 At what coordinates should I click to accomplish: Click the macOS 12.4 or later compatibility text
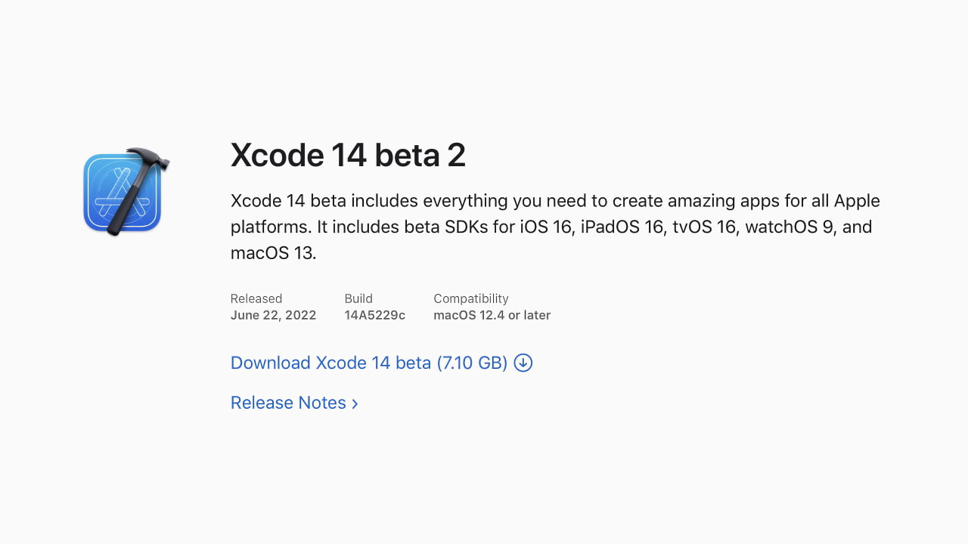[492, 315]
